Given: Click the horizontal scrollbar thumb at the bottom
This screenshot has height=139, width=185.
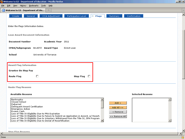Looking at the screenshot, I should tap(90, 133).
